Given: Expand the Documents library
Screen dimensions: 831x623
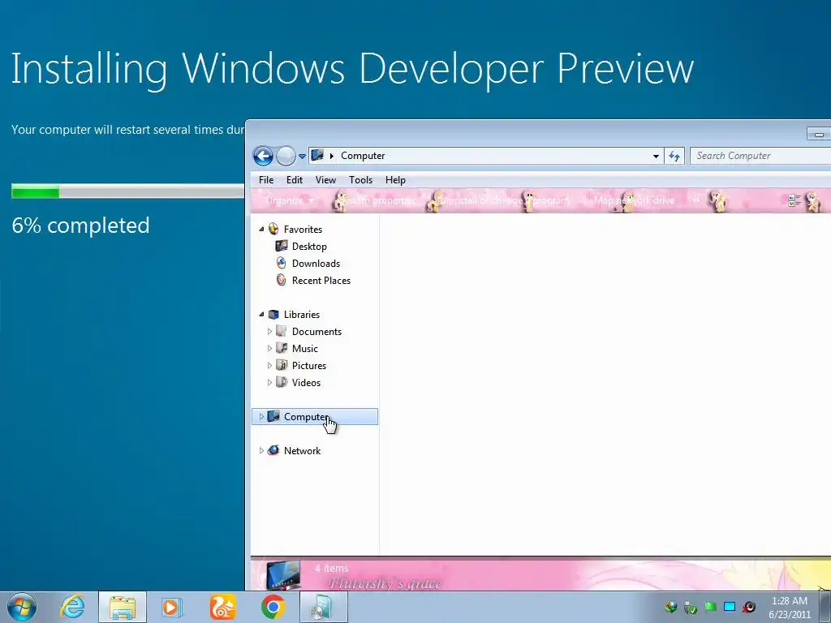Looking at the screenshot, I should pos(269,332).
